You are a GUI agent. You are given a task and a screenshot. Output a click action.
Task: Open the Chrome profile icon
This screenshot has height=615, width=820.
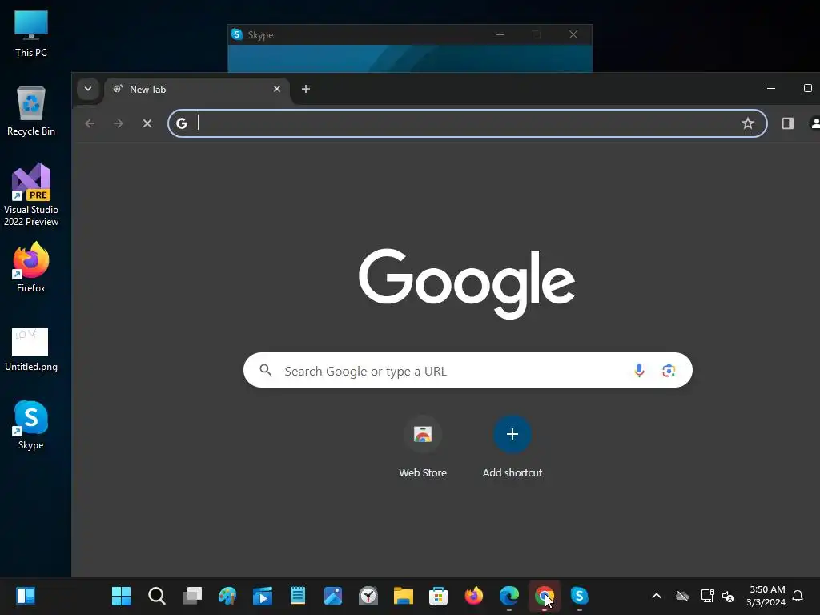point(814,123)
